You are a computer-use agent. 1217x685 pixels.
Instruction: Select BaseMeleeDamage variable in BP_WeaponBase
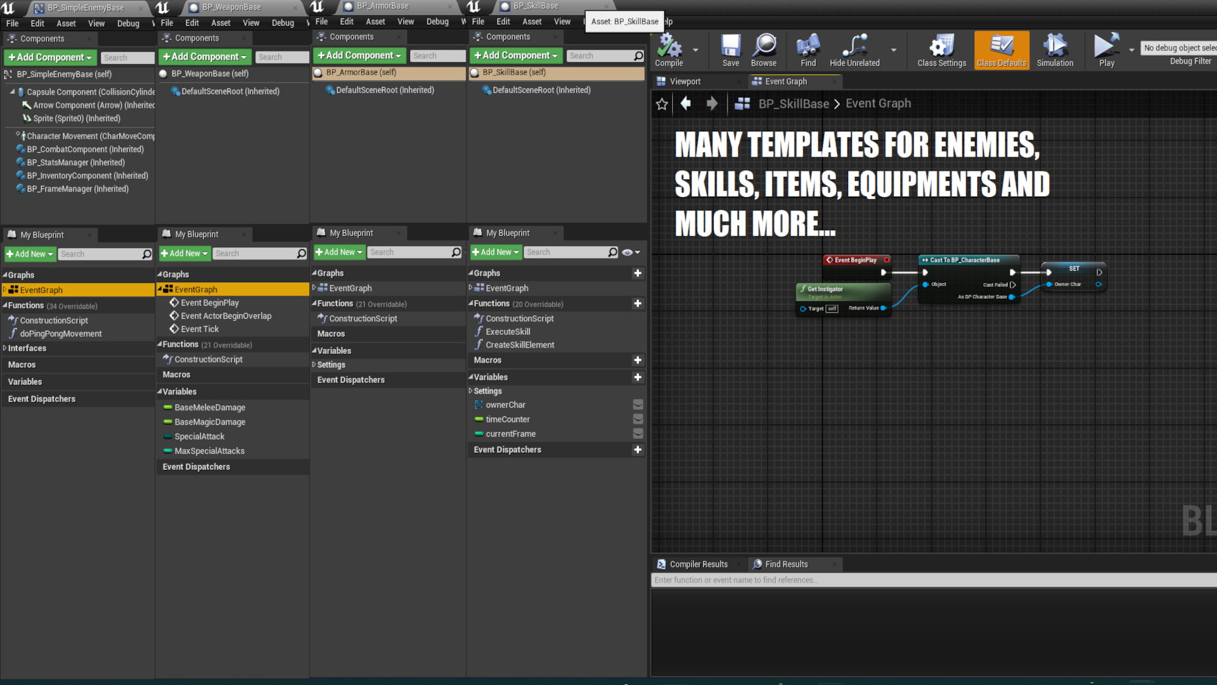(x=210, y=408)
